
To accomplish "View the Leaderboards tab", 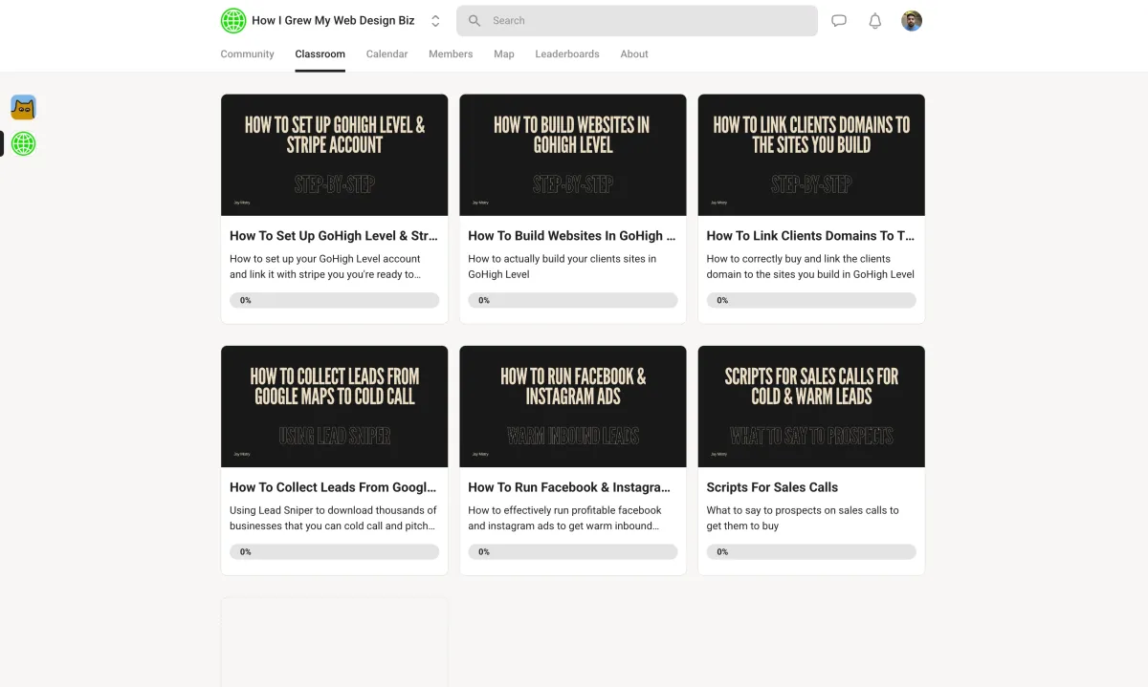I will click(x=567, y=54).
